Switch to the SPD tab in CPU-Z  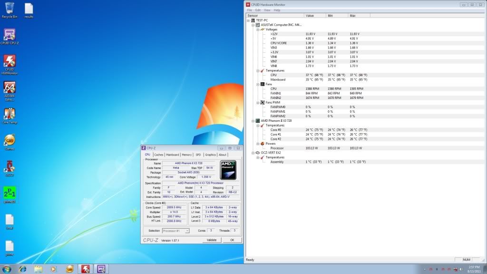click(x=198, y=155)
